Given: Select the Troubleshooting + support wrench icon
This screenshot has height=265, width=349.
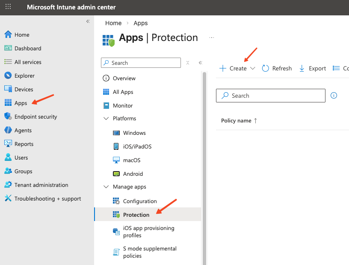Looking at the screenshot, I should point(8,198).
